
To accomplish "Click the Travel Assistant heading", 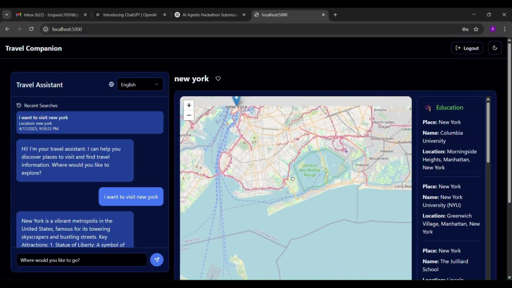I will click(39, 85).
